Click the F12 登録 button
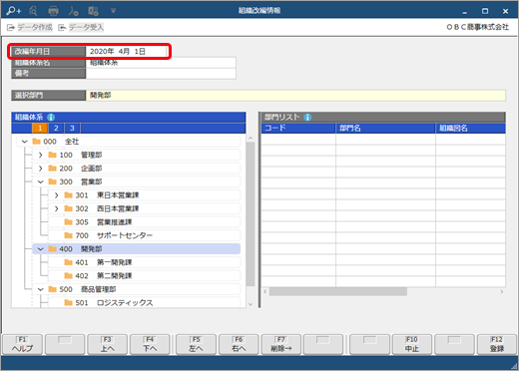 click(497, 344)
